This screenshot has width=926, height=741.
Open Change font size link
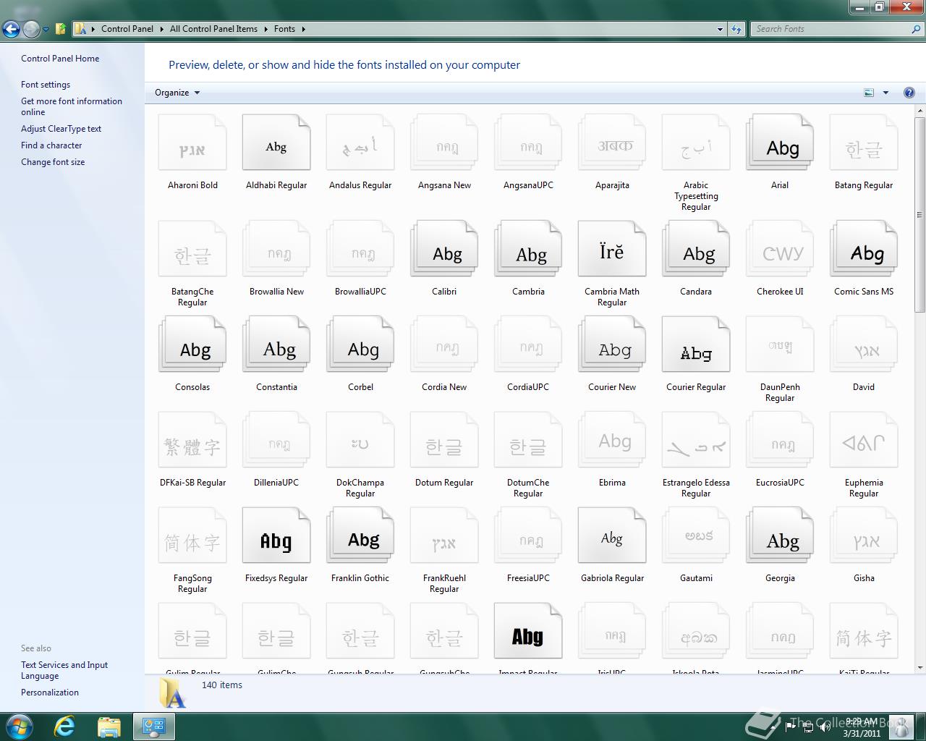tap(53, 162)
